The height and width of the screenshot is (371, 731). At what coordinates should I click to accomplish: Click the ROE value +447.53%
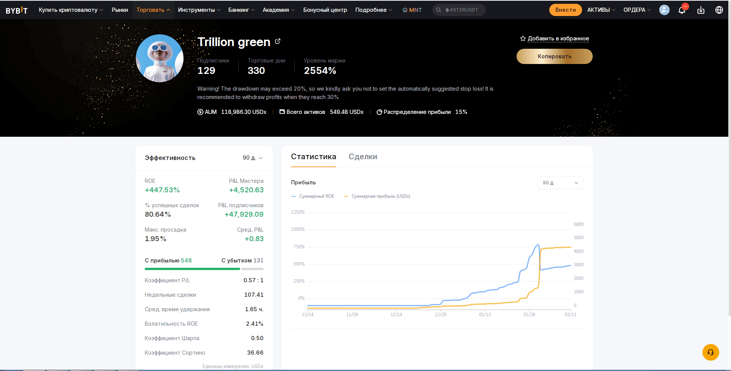click(162, 190)
